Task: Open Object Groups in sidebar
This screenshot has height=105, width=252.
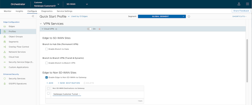Action: [x=16, y=37]
